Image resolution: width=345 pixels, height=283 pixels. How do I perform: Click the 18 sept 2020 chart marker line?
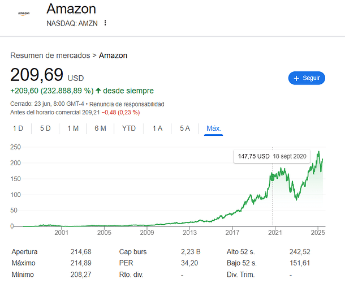coord(272,192)
